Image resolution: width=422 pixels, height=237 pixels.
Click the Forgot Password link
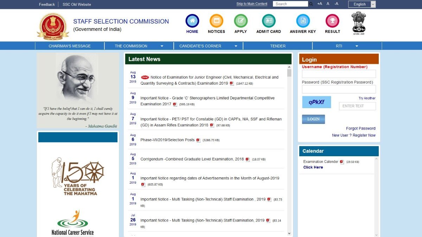point(360,129)
